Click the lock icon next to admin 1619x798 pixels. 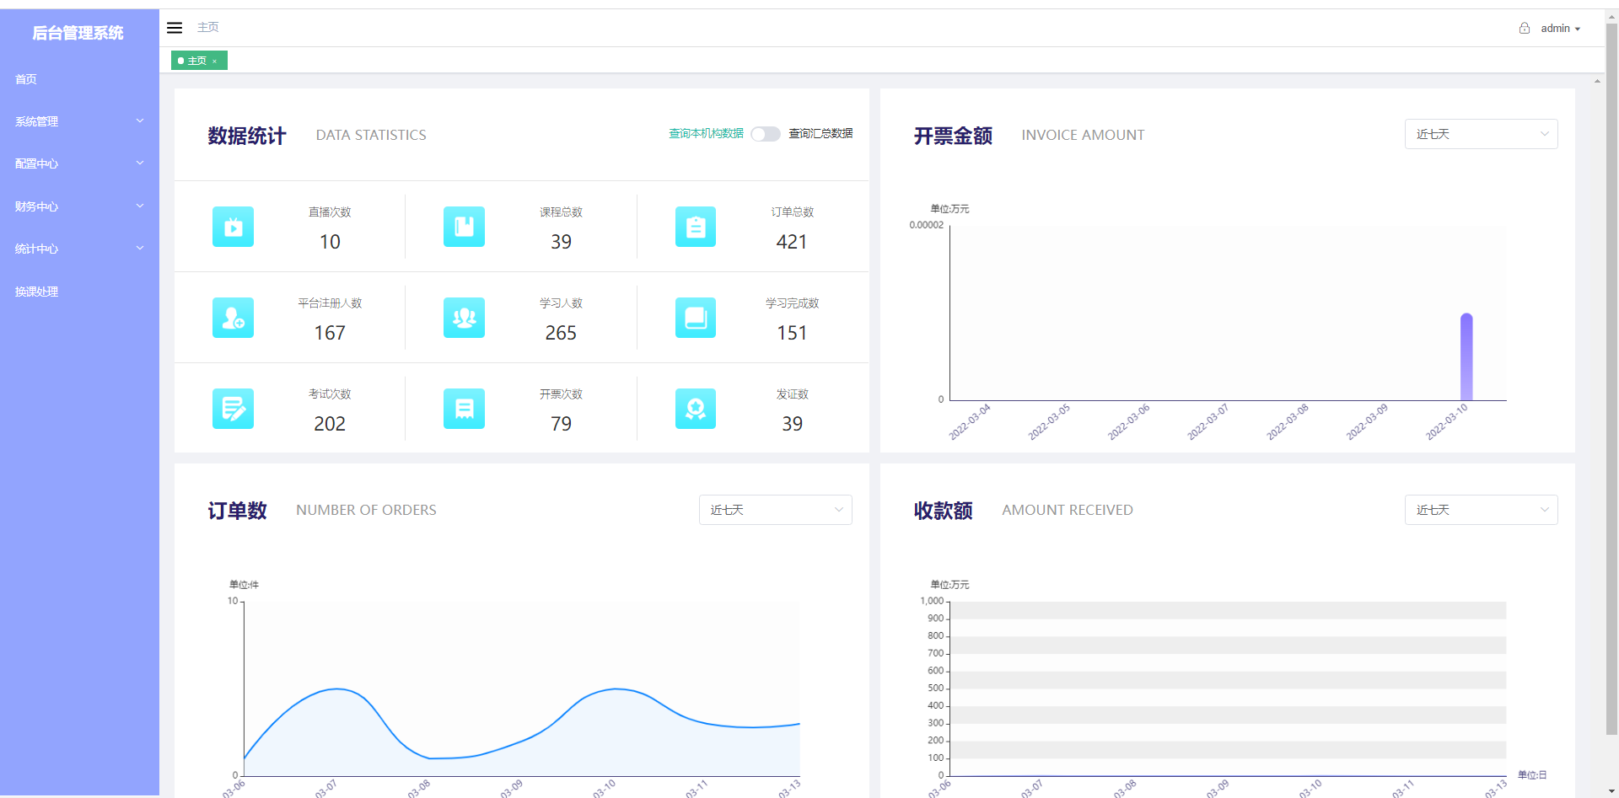point(1525,28)
